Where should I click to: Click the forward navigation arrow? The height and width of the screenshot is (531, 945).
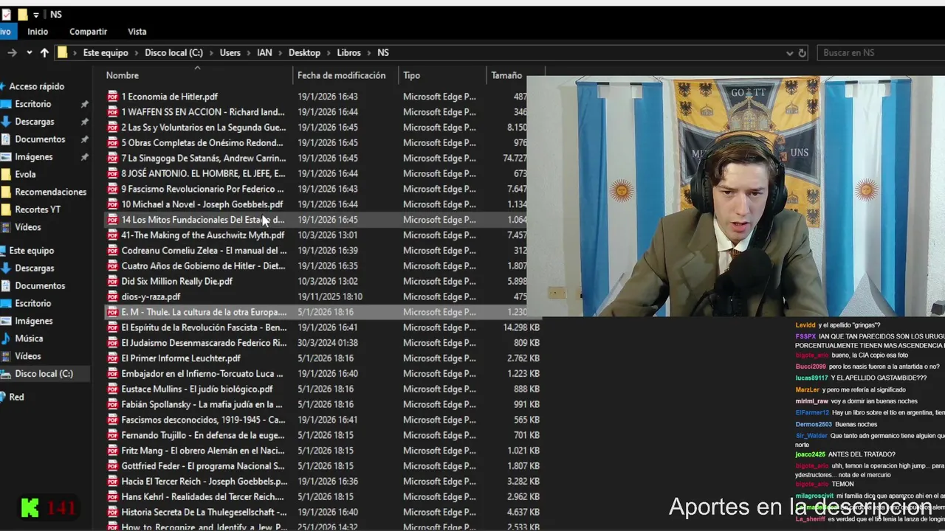click(12, 52)
